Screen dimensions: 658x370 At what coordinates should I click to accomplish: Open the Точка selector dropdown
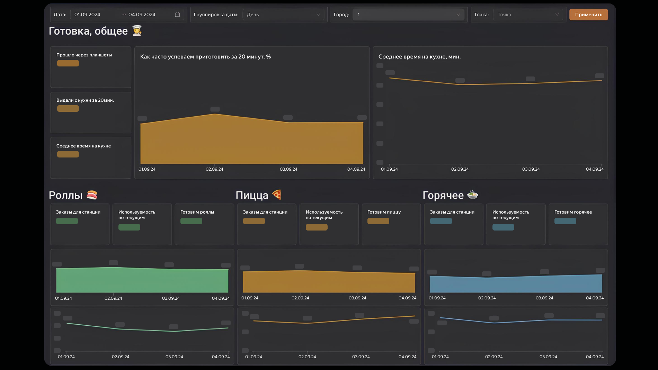pos(528,15)
